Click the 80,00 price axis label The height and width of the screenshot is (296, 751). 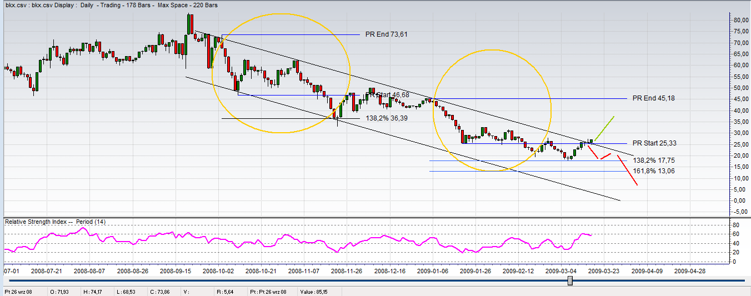point(740,20)
